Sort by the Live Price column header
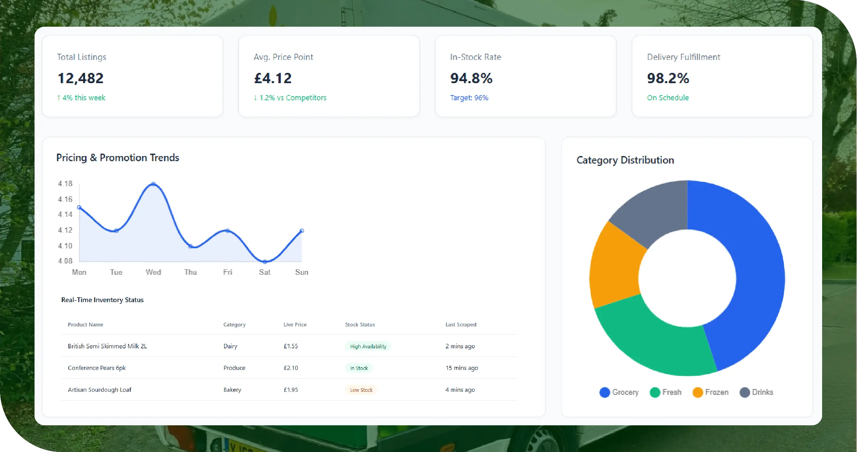This screenshot has width=857, height=452. (x=295, y=324)
